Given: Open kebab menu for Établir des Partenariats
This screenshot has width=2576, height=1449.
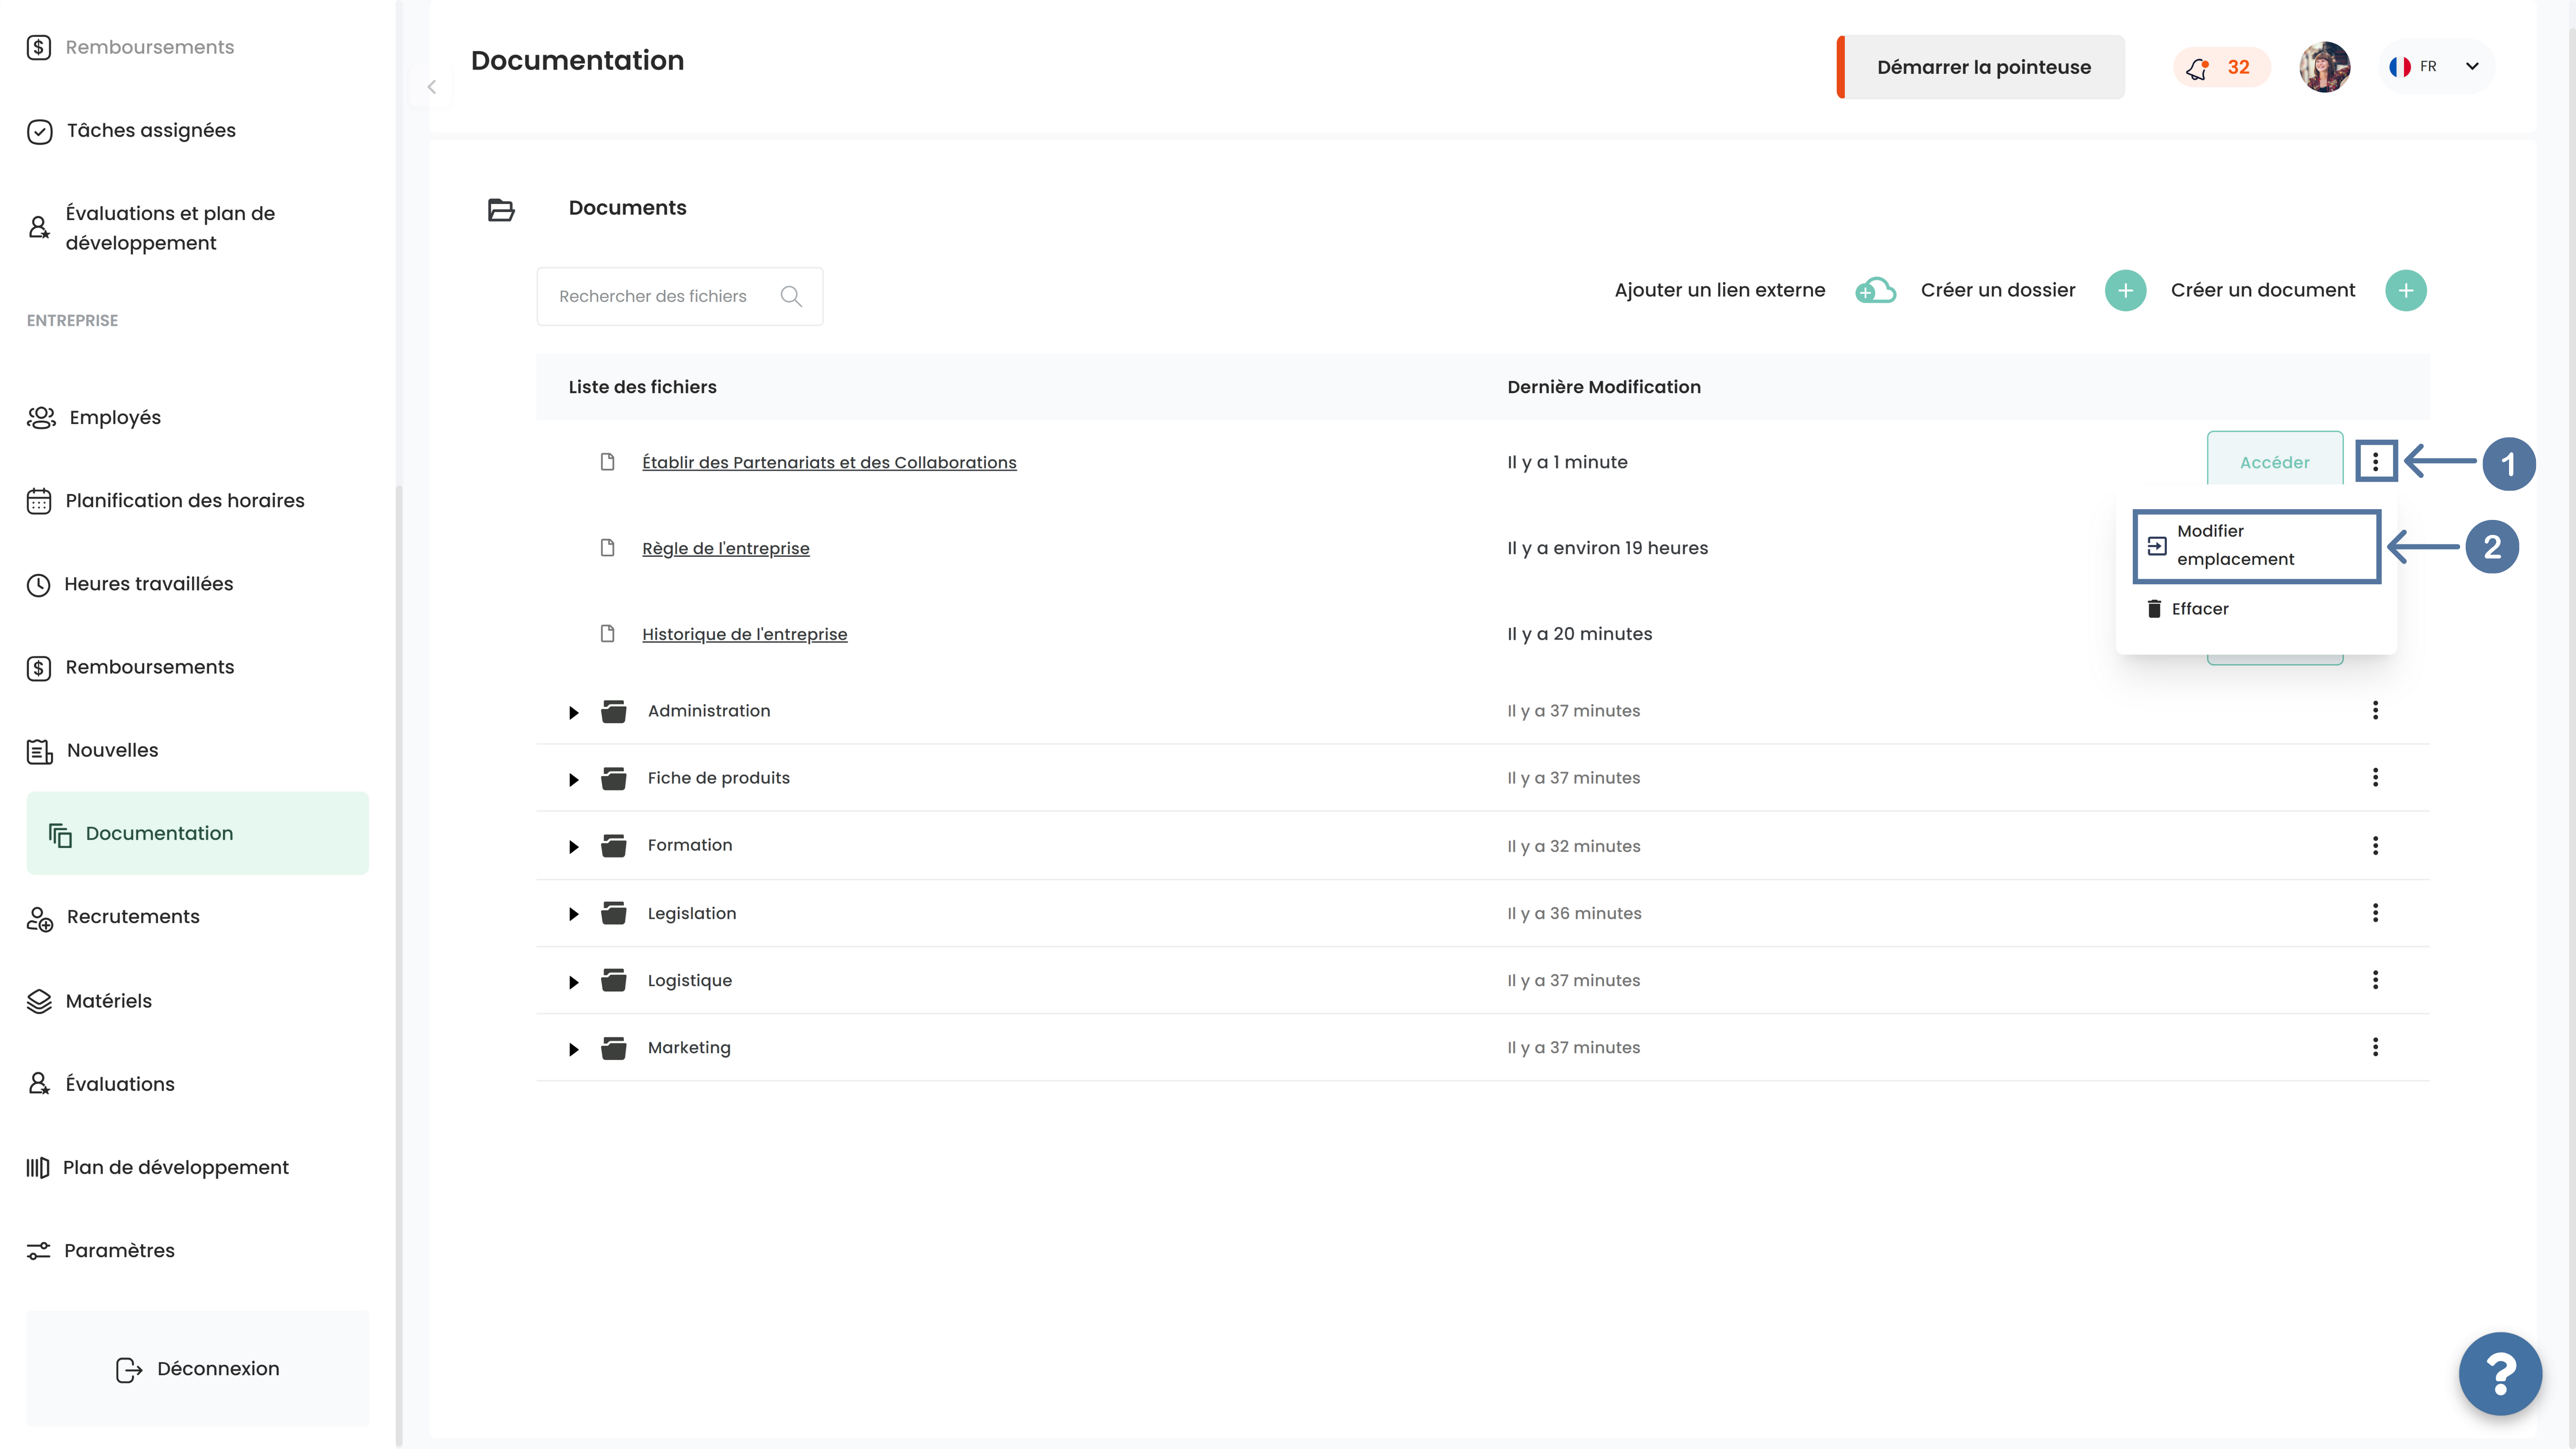Looking at the screenshot, I should (x=2376, y=462).
